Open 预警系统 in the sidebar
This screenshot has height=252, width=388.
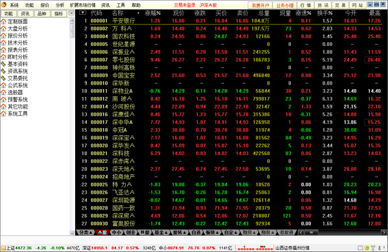coord(14,100)
